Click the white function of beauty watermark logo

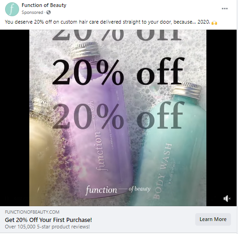(118, 190)
